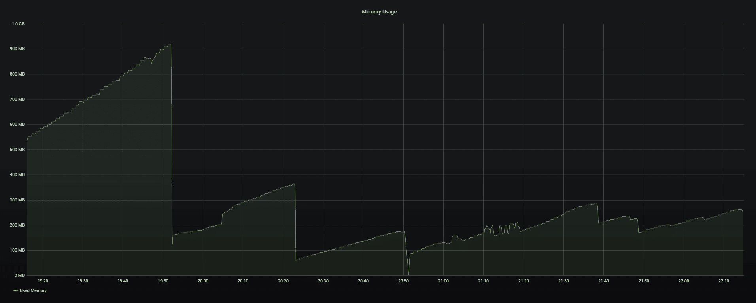Click the 20:00 time axis label
This screenshot has width=756, height=303.
(x=203, y=281)
